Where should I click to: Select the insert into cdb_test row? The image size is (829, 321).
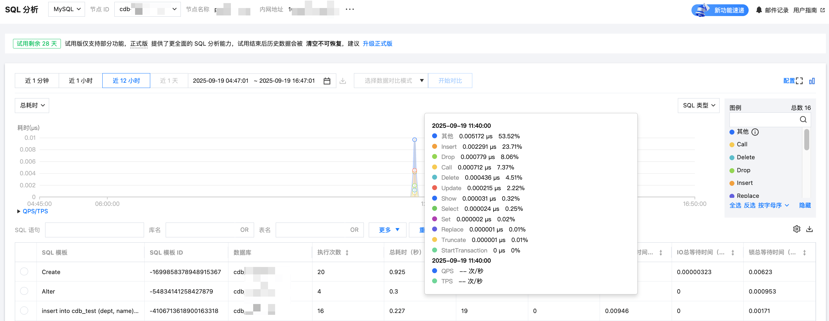24,311
